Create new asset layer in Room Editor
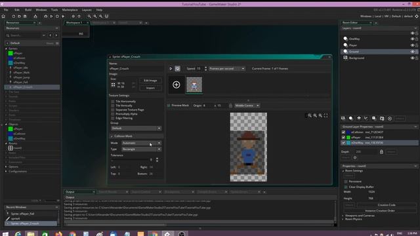The image size is (420, 236). (x=374, y=118)
